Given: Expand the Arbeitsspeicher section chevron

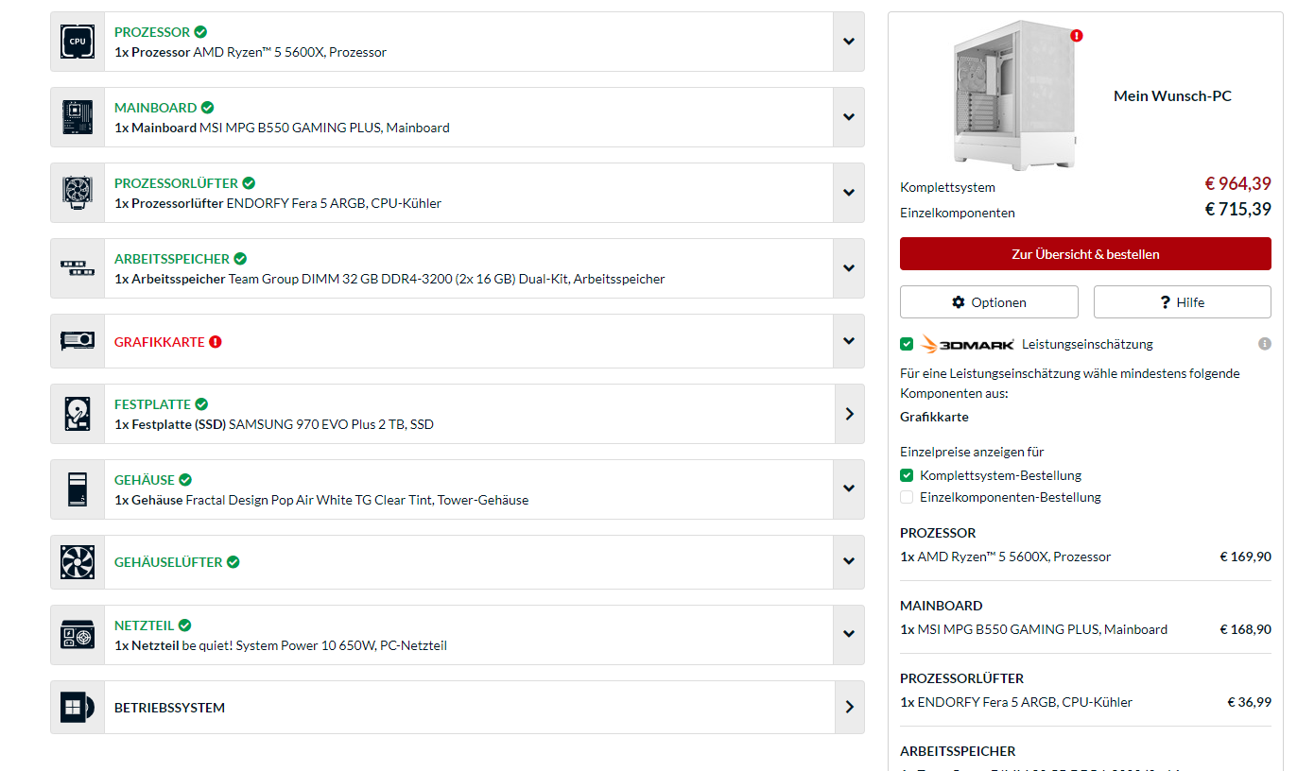Looking at the screenshot, I should pos(849,268).
